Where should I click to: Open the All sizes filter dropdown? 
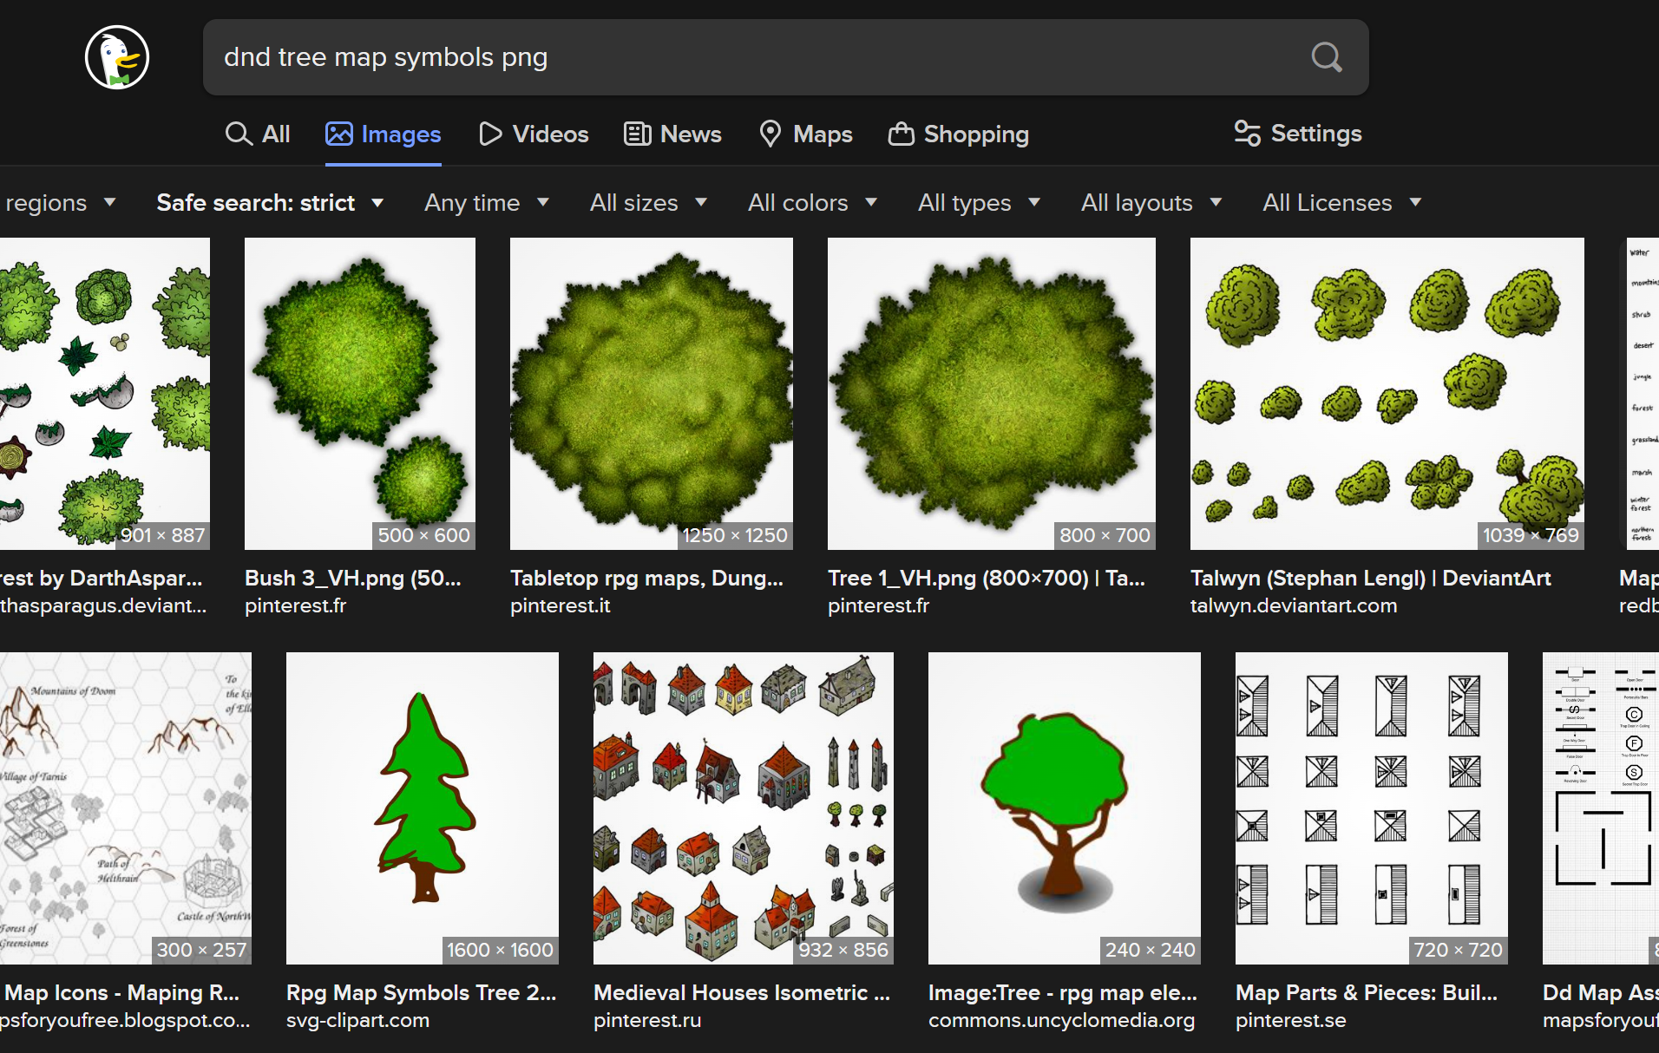click(x=649, y=202)
